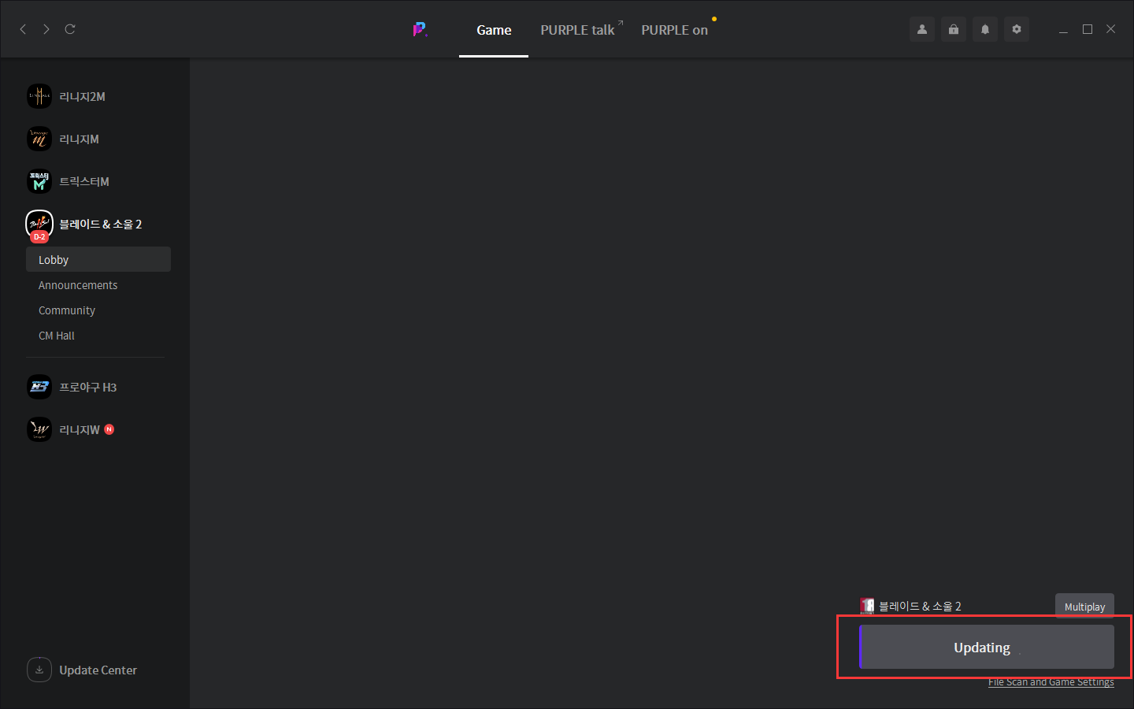Click the Multiplay button
1134x709 pixels.
click(x=1084, y=607)
